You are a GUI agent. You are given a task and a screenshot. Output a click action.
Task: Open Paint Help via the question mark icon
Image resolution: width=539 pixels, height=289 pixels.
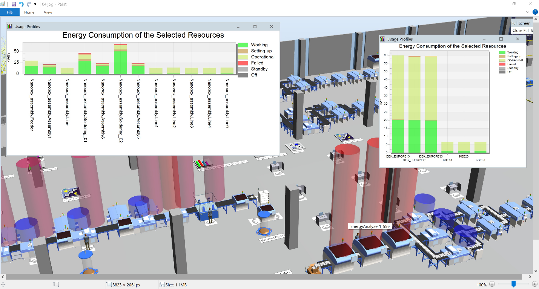pyautogui.click(x=534, y=12)
